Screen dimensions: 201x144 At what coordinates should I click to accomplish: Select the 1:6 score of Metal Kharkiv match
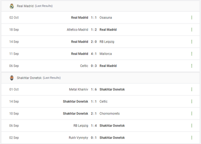tap(94, 89)
